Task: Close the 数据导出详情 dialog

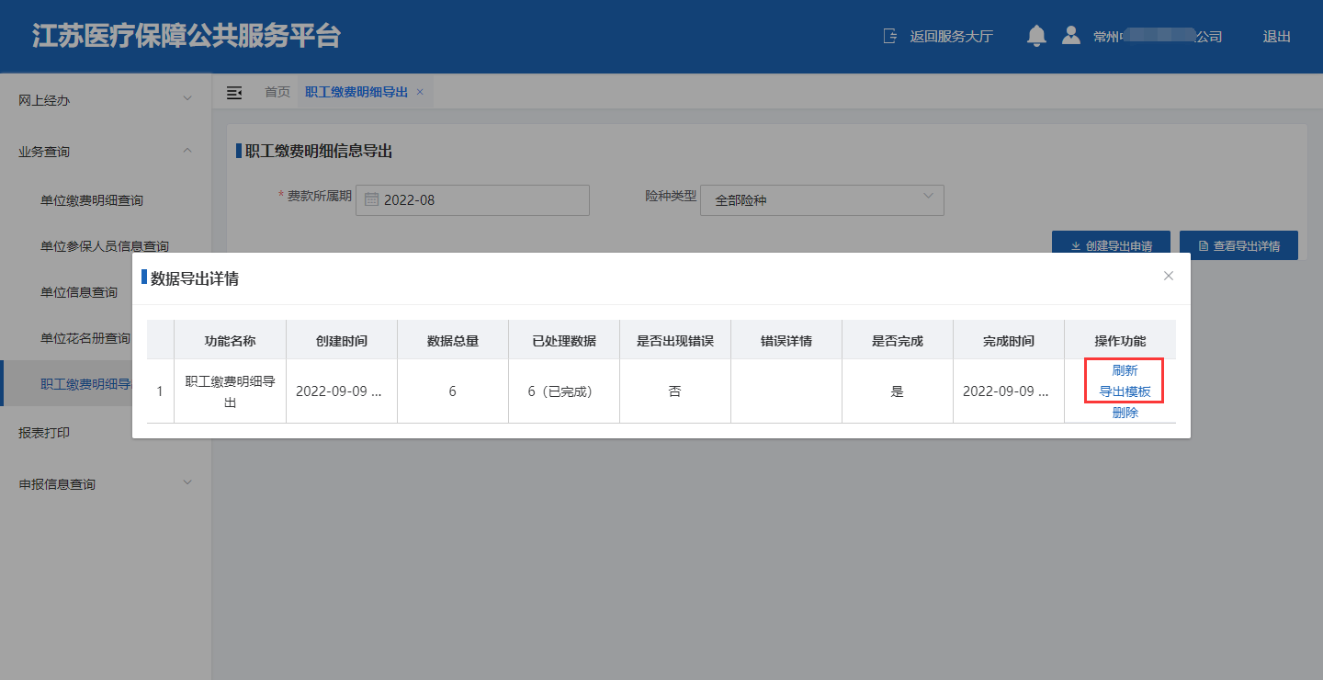Action: click(1169, 276)
